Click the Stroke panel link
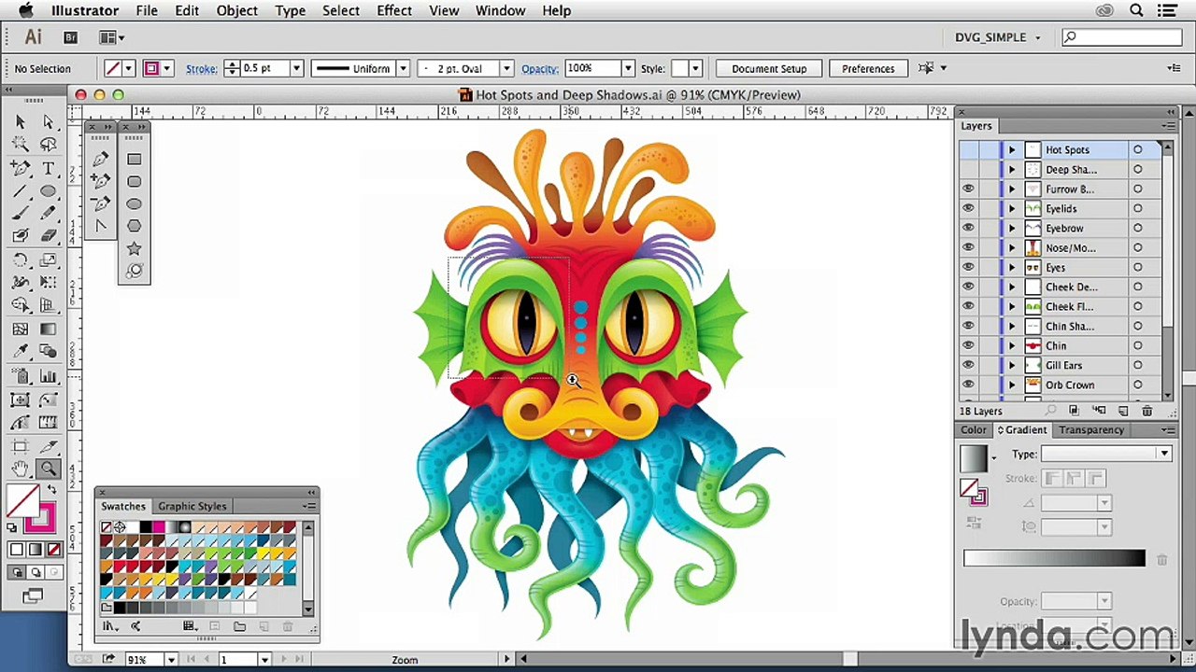 [201, 69]
